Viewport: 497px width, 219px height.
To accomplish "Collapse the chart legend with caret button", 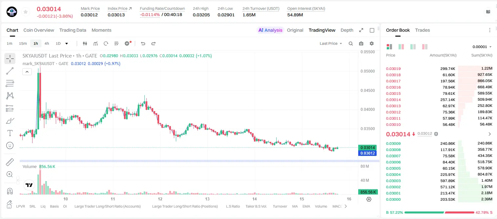I will tap(27, 72).
